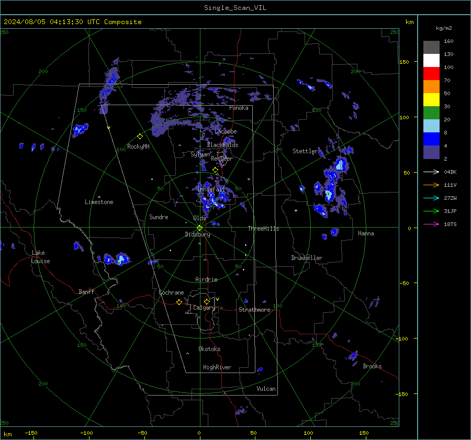Click the HighRiver town label
Screen dimensions: 471x440
point(217,367)
